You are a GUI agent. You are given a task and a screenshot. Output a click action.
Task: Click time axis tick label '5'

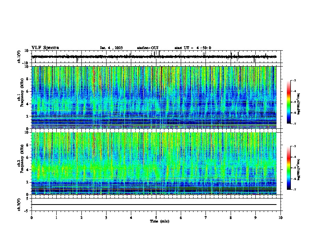pyautogui.click(x=156, y=218)
